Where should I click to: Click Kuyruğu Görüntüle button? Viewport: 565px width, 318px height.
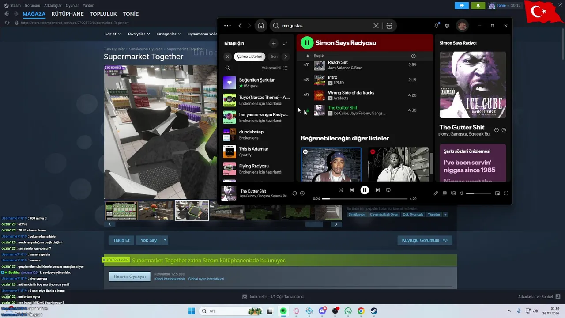click(x=425, y=240)
